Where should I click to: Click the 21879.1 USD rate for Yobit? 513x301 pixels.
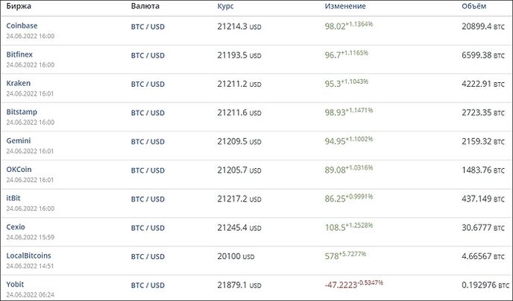click(239, 285)
